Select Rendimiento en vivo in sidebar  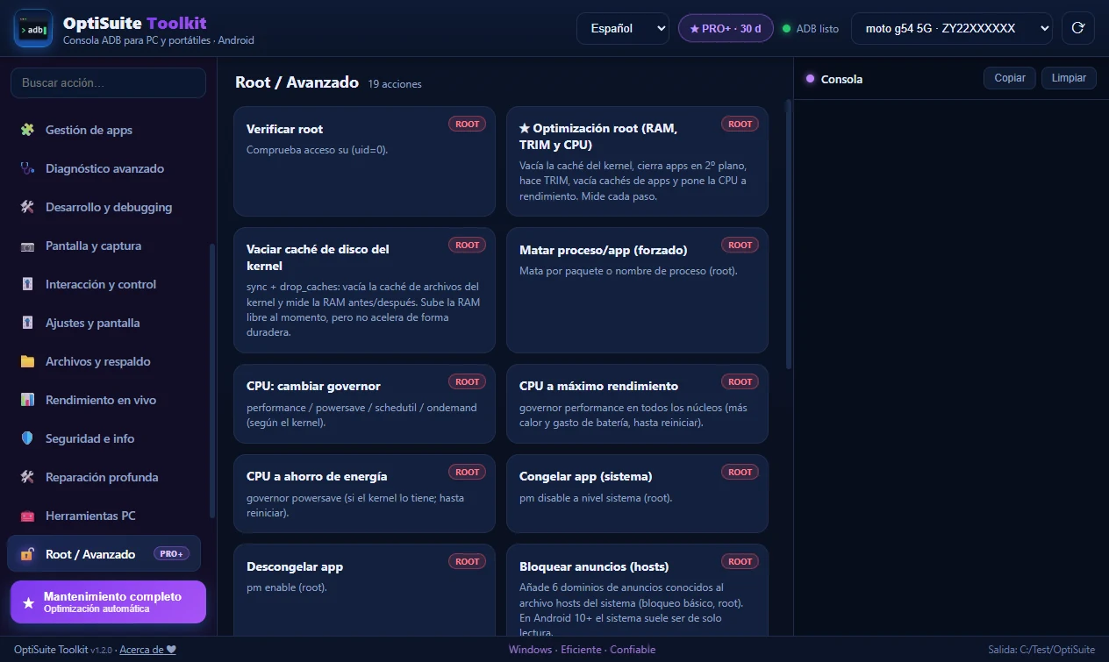(x=104, y=400)
